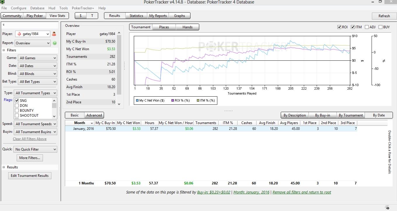Open the Graphs tab
The image size is (397, 211).
tap(180, 16)
